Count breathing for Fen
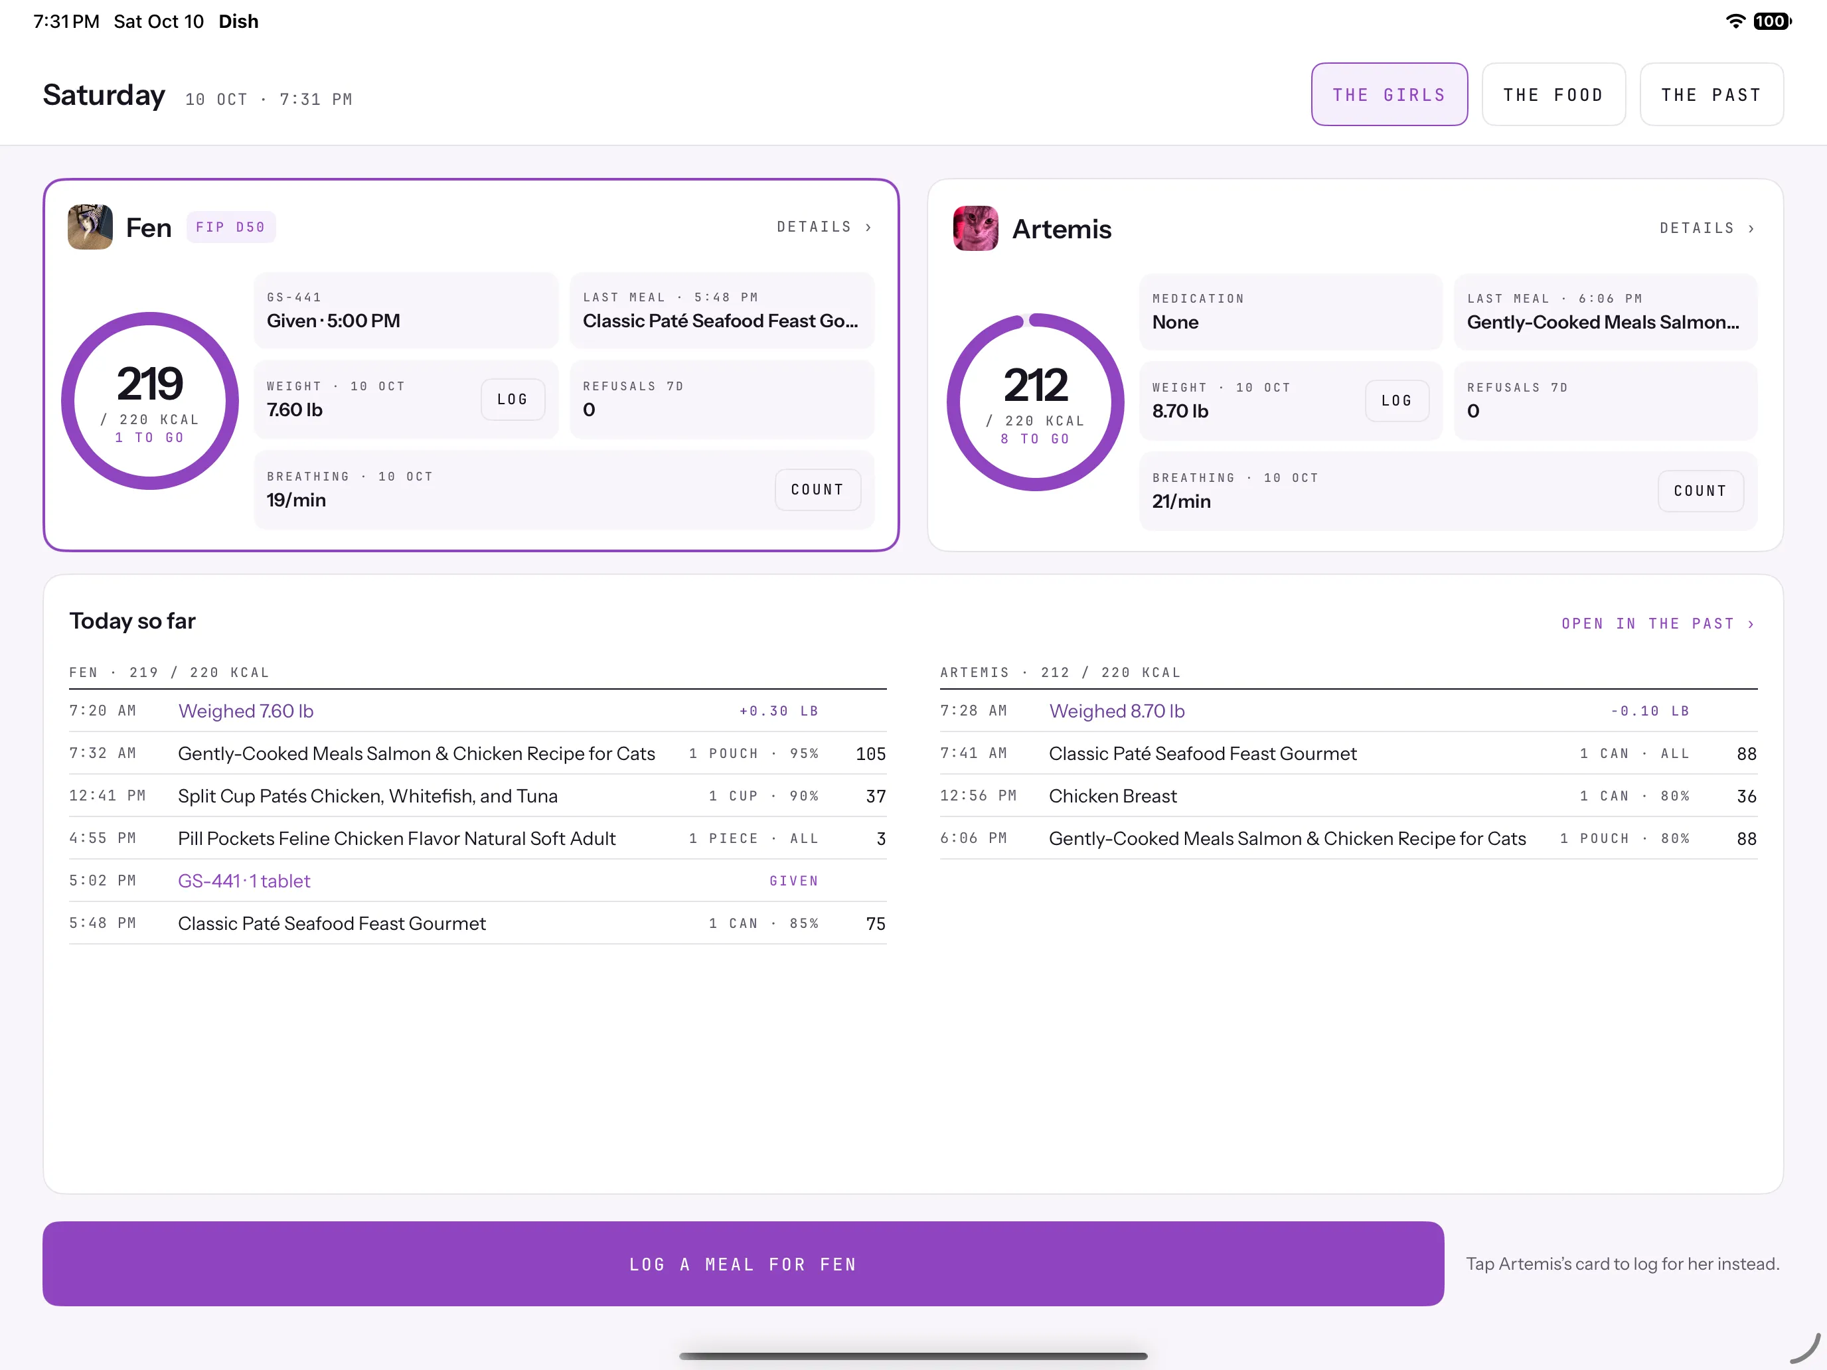This screenshot has width=1827, height=1370. pyautogui.click(x=818, y=490)
